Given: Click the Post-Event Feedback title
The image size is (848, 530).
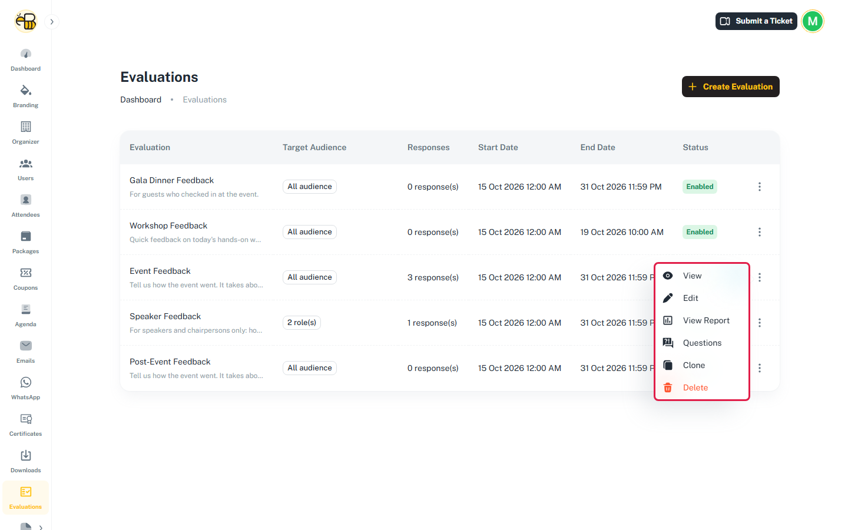Looking at the screenshot, I should 170,362.
